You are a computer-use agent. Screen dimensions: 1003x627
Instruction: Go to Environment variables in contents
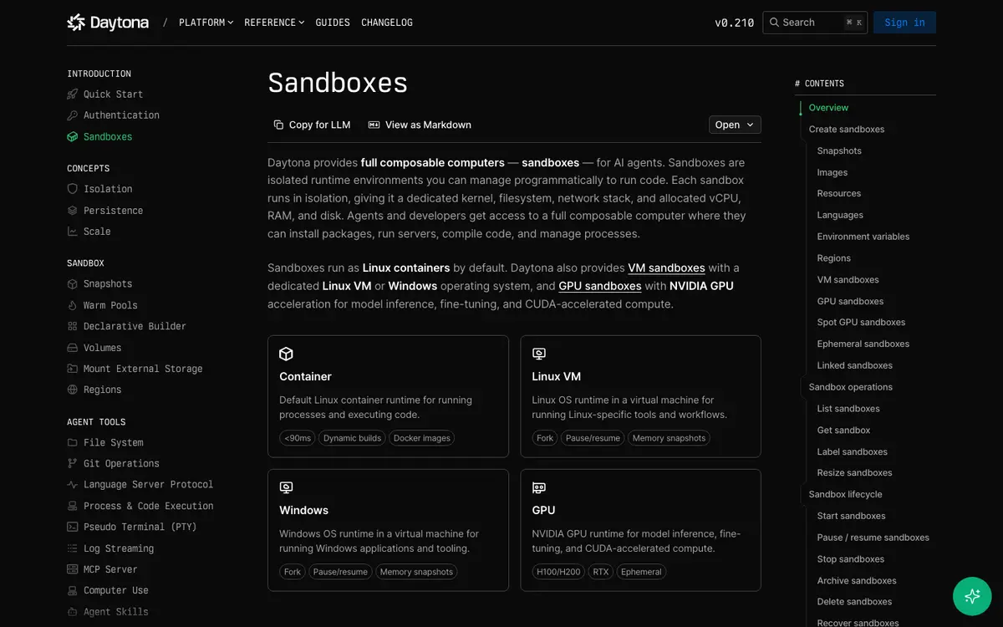tap(863, 237)
